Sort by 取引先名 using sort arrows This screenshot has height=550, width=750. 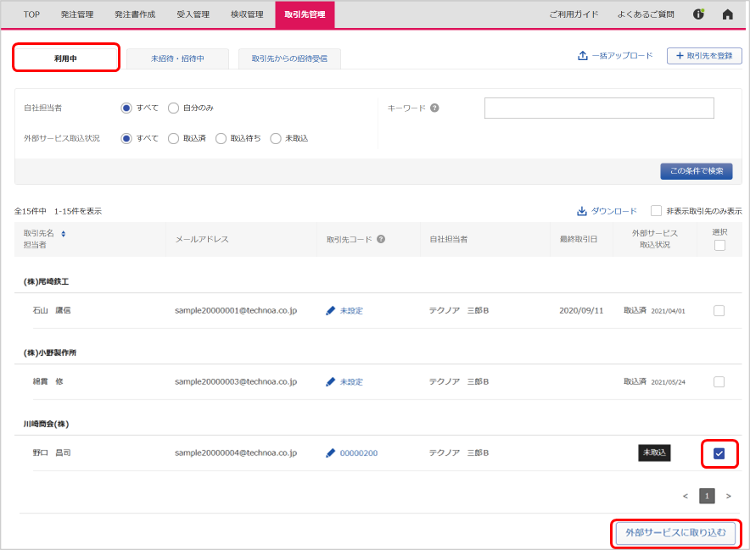[x=63, y=233]
